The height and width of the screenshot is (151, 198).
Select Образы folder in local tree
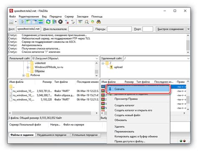(x=40, y=71)
